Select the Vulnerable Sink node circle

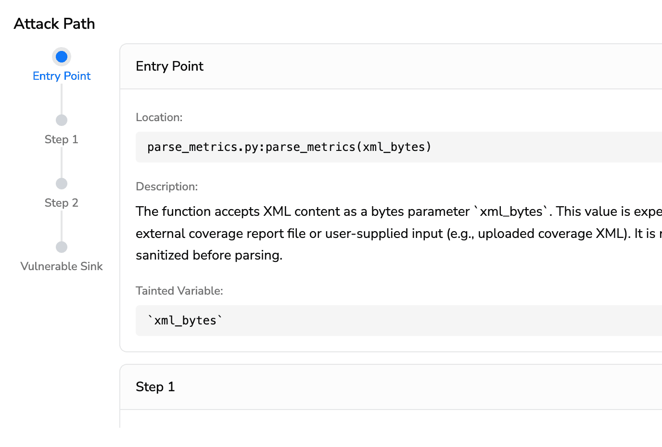pos(61,247)
